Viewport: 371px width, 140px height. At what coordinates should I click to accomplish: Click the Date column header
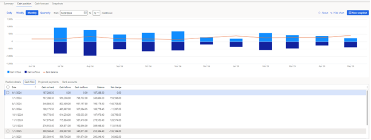(x=14, y=87)
